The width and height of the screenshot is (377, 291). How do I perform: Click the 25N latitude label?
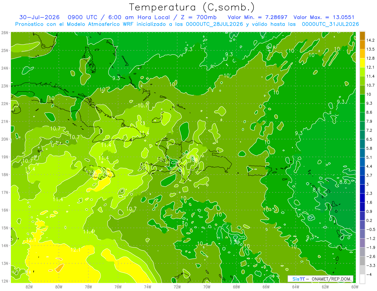coord(5,50)
